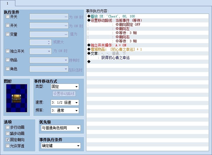
Task: Switch to event page tab 1
Action: tap(8, 3)
